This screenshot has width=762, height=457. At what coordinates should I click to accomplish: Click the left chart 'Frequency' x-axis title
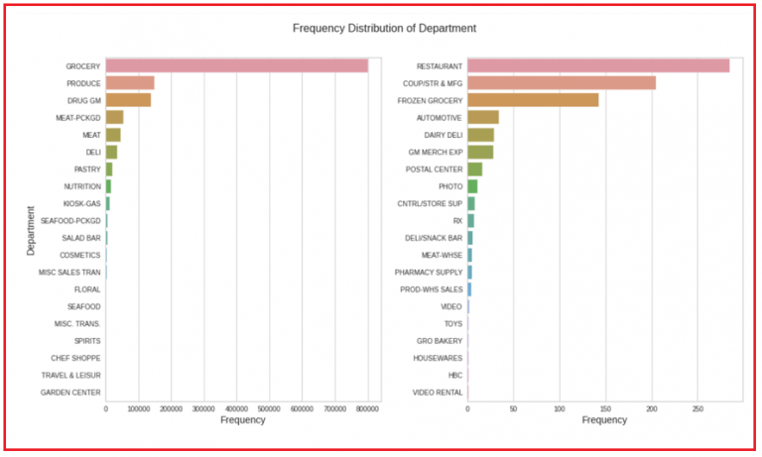(242, 420)
